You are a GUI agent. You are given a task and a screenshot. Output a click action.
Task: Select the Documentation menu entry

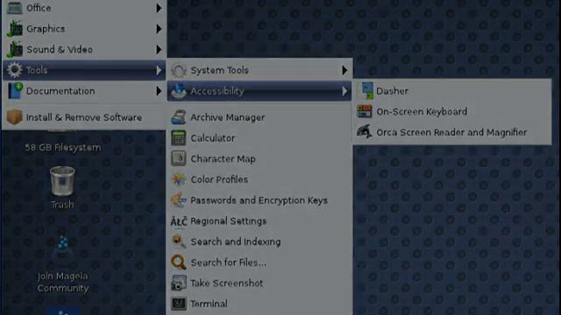84,91
